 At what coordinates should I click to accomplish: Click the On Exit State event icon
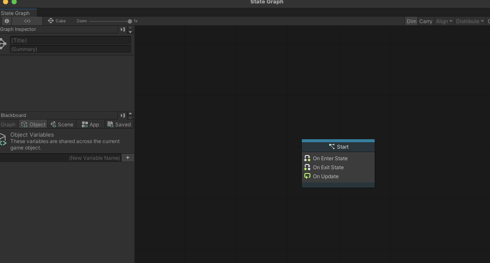(x=307, y=167)
